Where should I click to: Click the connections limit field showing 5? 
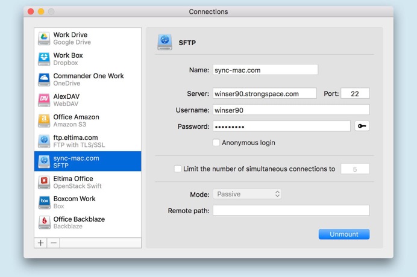(355, 169)
